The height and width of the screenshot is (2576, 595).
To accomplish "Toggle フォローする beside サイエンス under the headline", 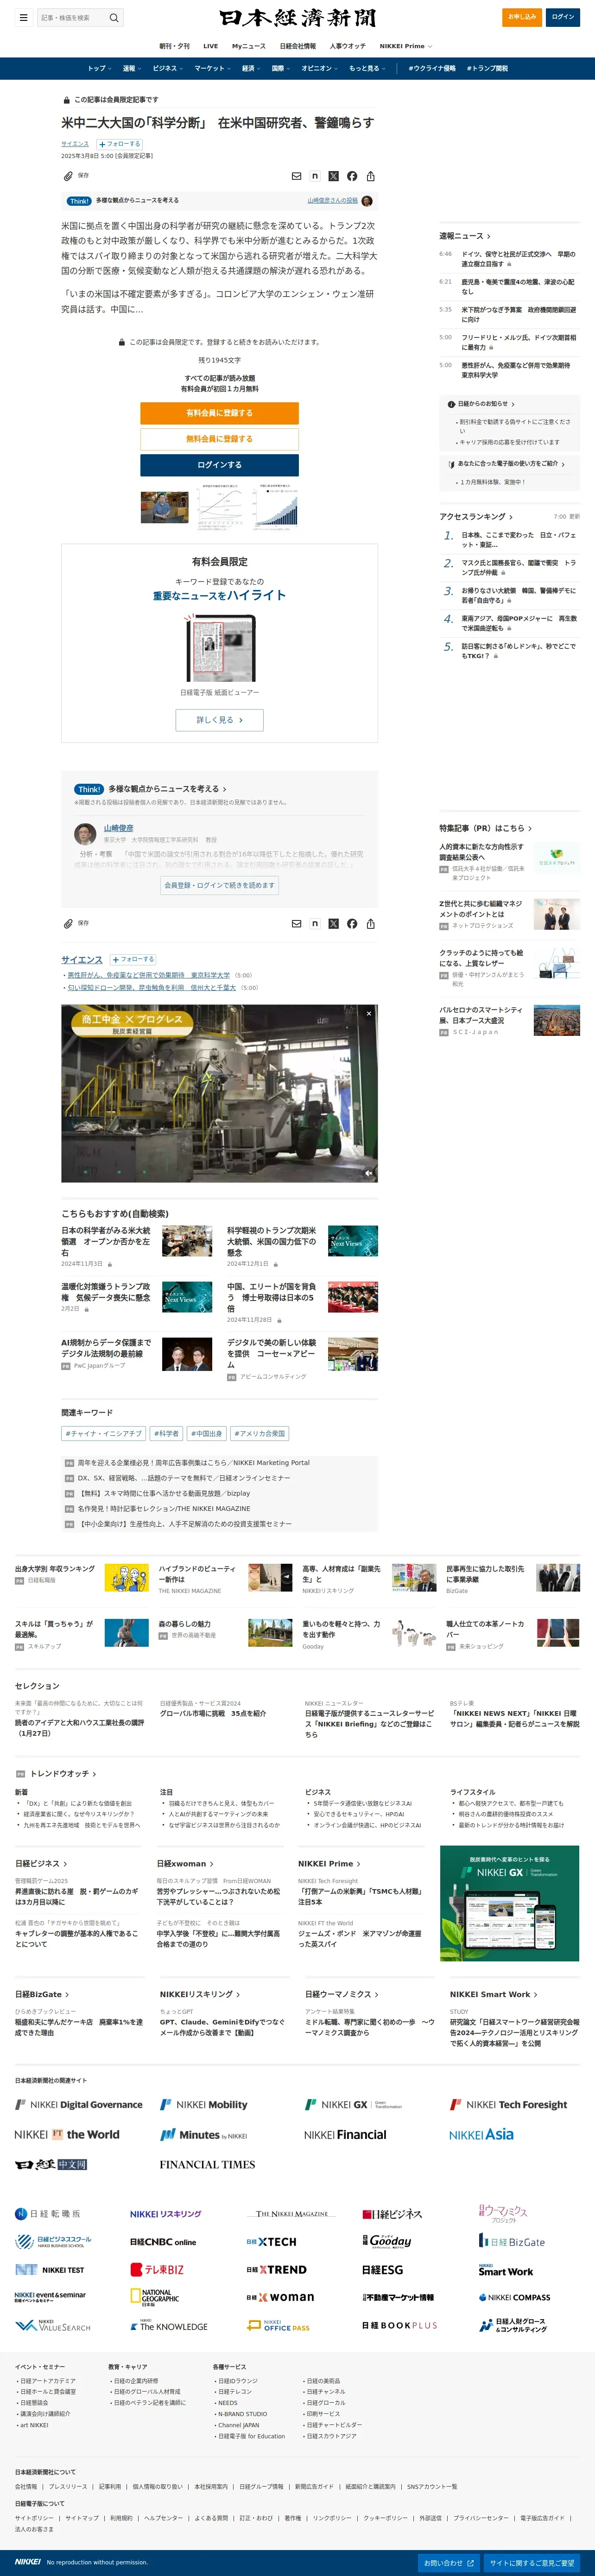I will coord(119,144).
